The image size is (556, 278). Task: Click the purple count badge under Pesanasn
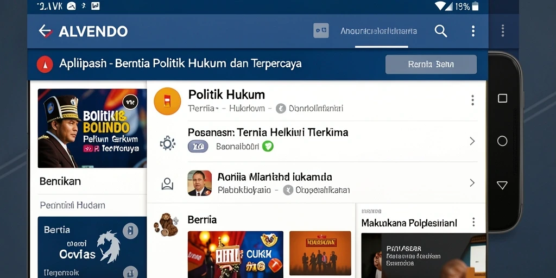tap(198, 146)
